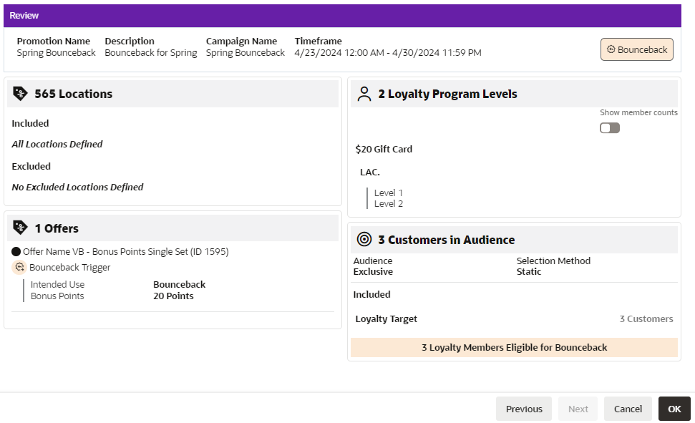Screen dimensions: 695x423
Task: Click No Excluded Locations Defined text
Action: pyautogui.click(x=77, y=187)
